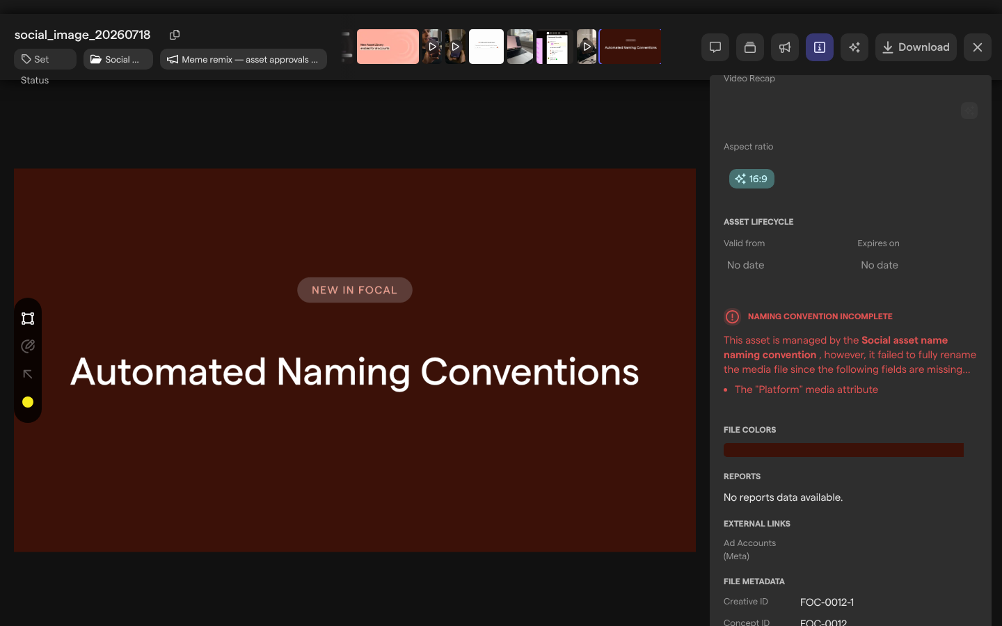This screenshot has height=626, width=1002.
Task: Click the Video Recap generate icon
Action: click(969, 111)
